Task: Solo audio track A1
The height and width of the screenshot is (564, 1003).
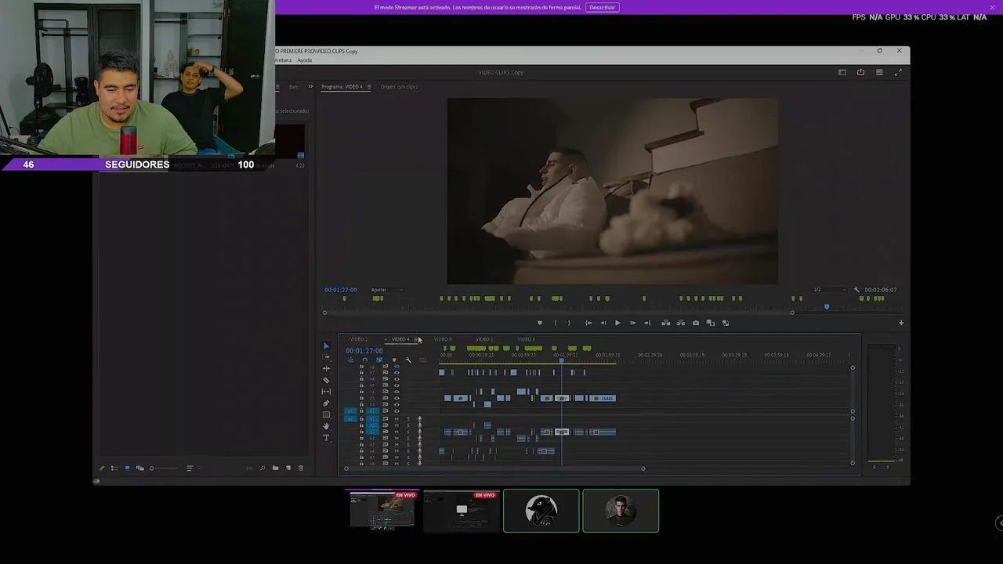Action: (x=407, y=419)
